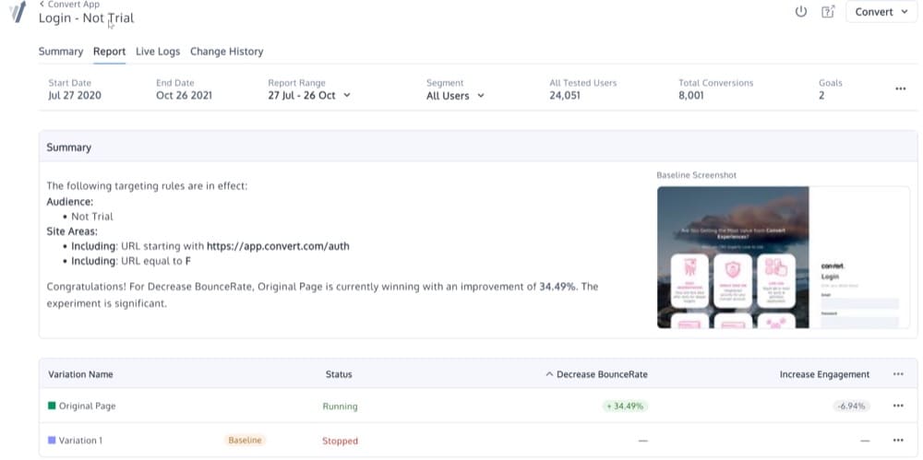Switch to the Live Logs tab

(158, 52)
